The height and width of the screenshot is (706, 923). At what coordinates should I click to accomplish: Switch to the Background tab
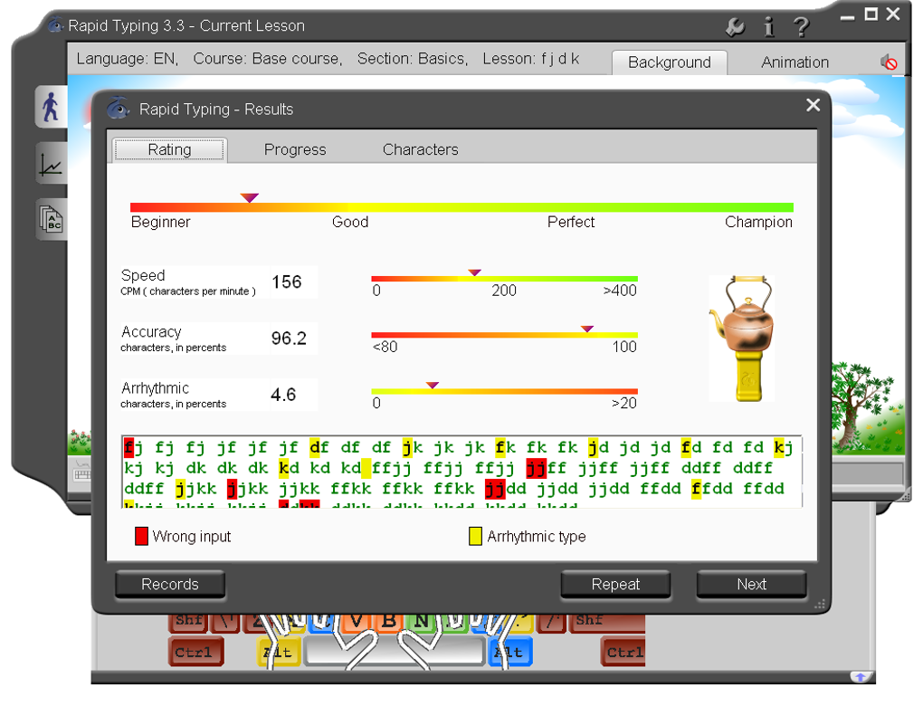click(x=670, y=62)
